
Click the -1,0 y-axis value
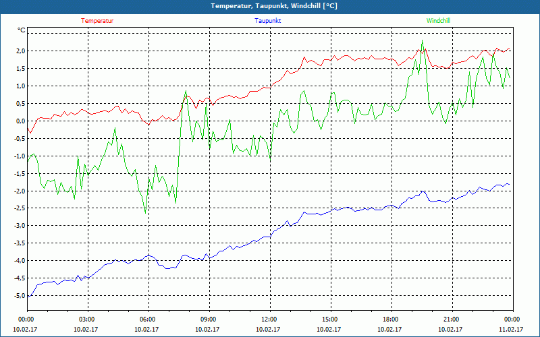[x=20, y=156]
